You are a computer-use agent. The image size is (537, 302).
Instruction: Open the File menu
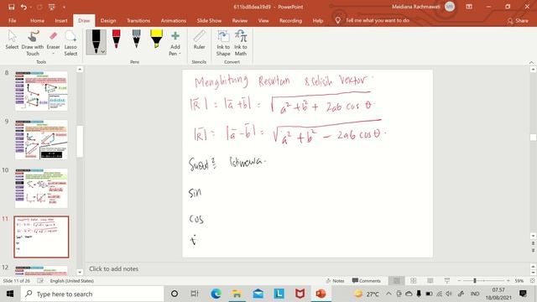13,20
